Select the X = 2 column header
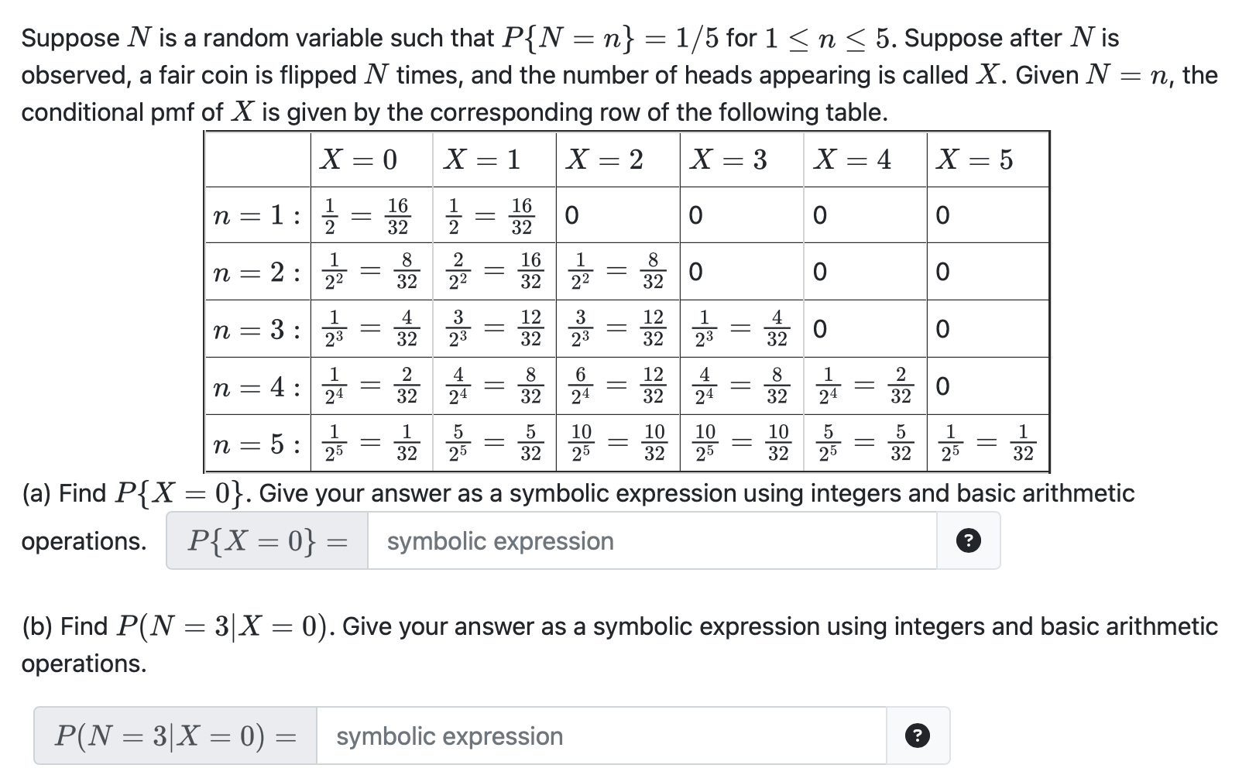The width and height of the screenshot is (1256, 775). click(606, 159)
